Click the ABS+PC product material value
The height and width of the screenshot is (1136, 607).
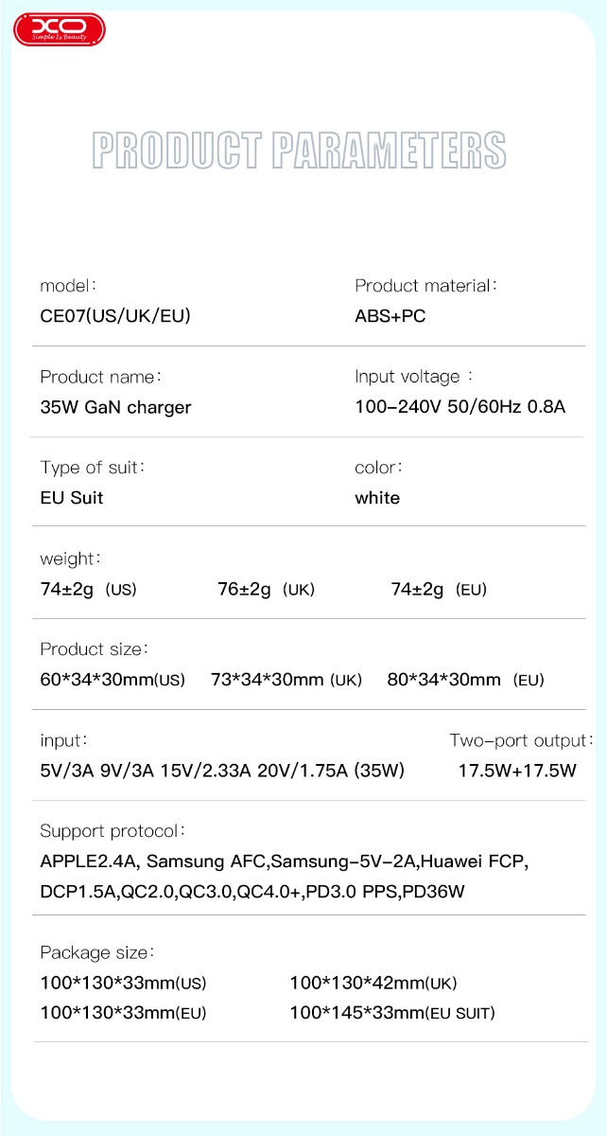click(390, 316)
